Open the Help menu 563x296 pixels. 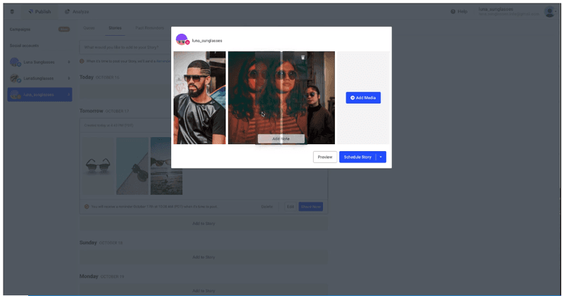459,11
